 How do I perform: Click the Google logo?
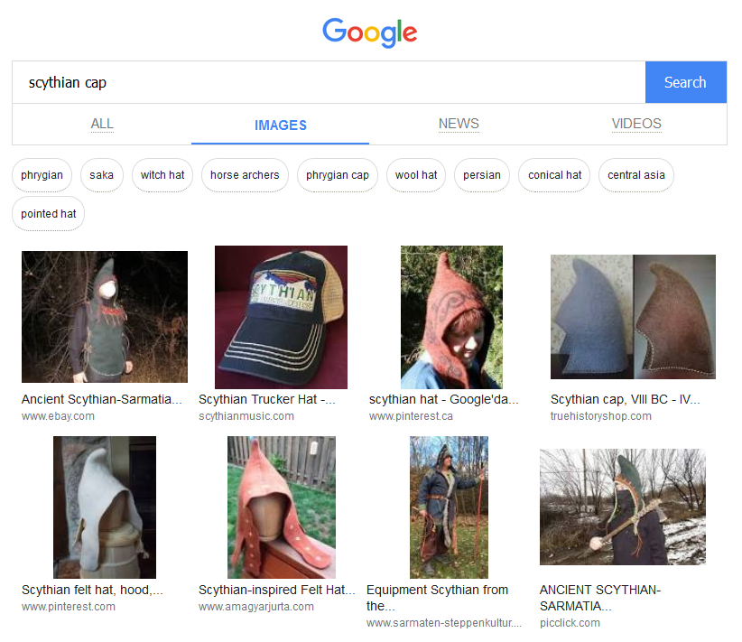(369, 33)
